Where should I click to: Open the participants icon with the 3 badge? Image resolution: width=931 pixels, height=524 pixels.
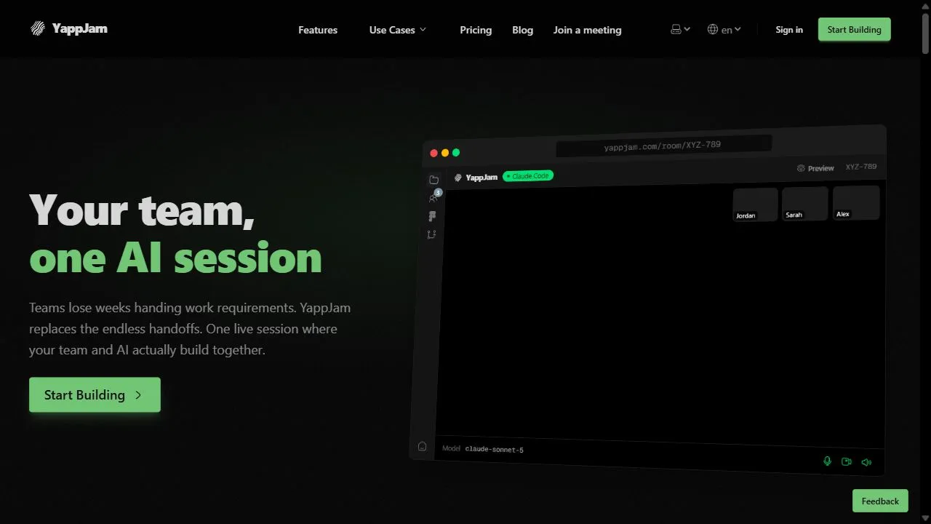point(434,197)
